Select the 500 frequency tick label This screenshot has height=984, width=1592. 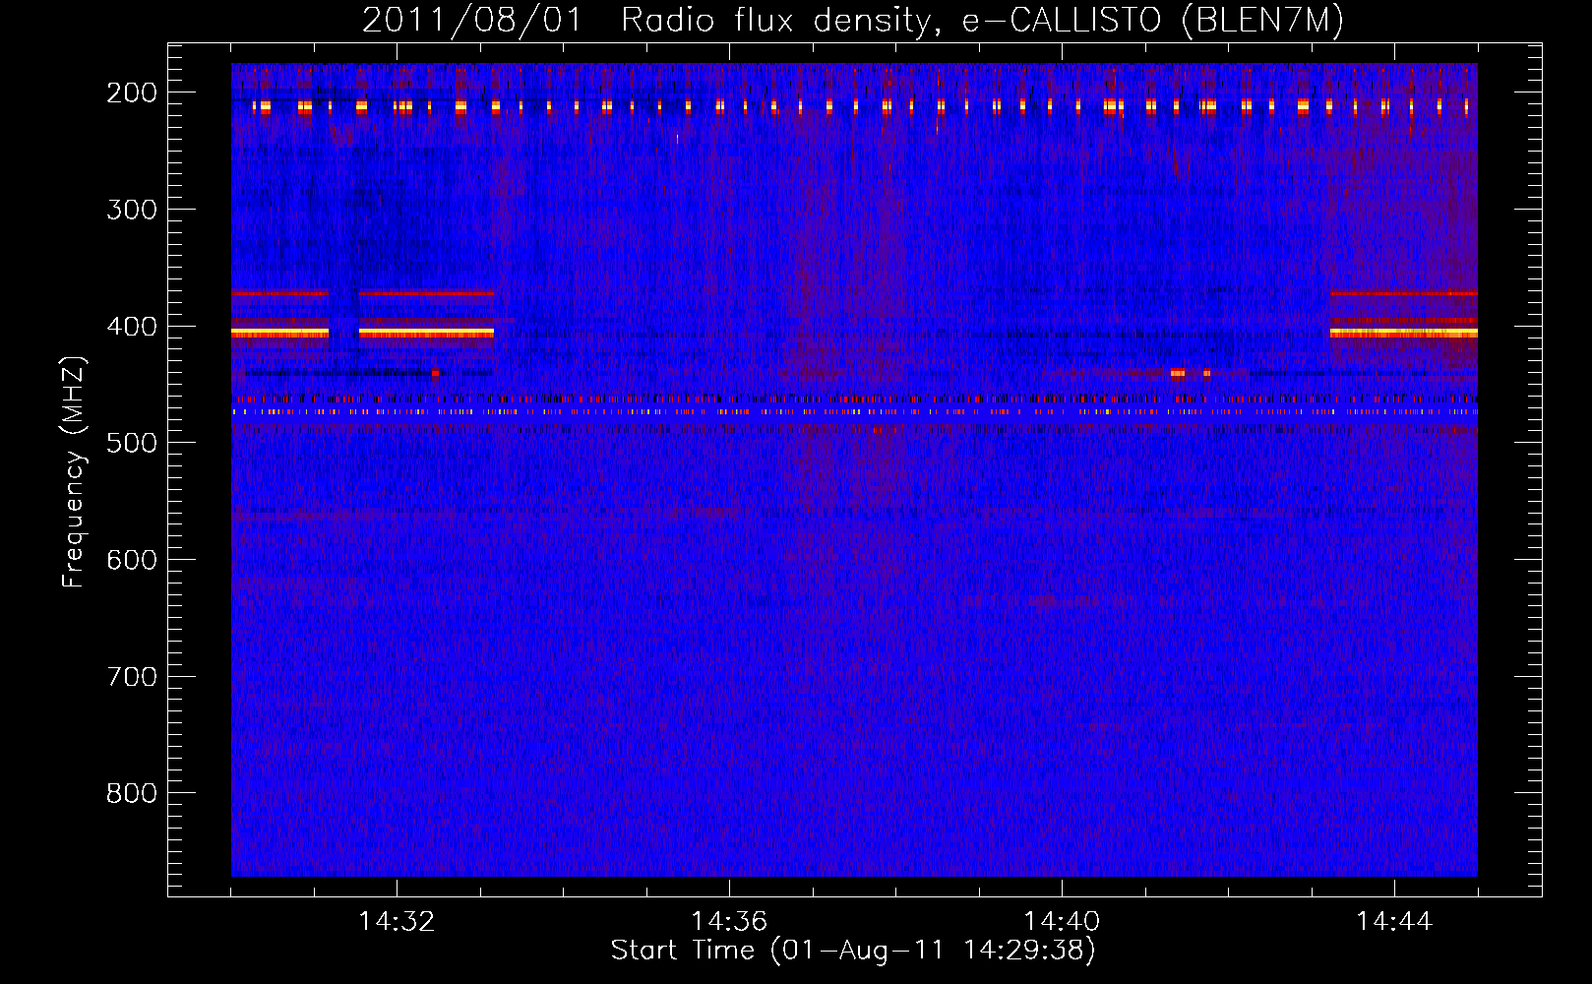132,443
